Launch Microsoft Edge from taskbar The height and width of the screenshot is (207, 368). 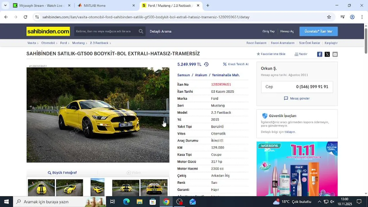[x=126, y=202]
